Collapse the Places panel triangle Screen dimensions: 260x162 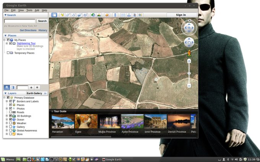click(5, 35)
